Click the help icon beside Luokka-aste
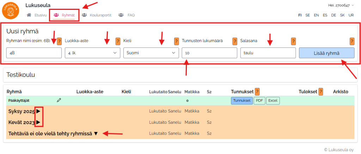The height and width of the screenshot is (154, 361). point(118,41)
